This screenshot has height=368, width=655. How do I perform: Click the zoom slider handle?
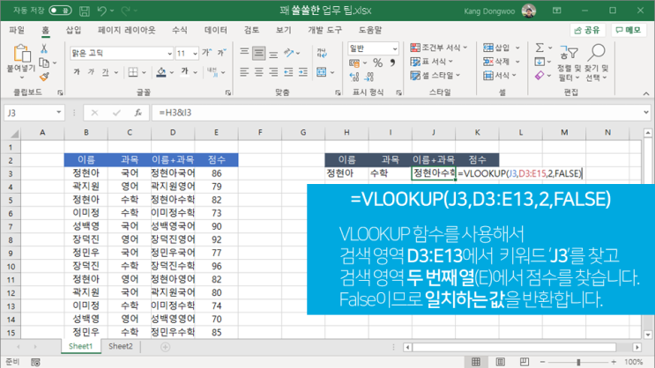578,362
